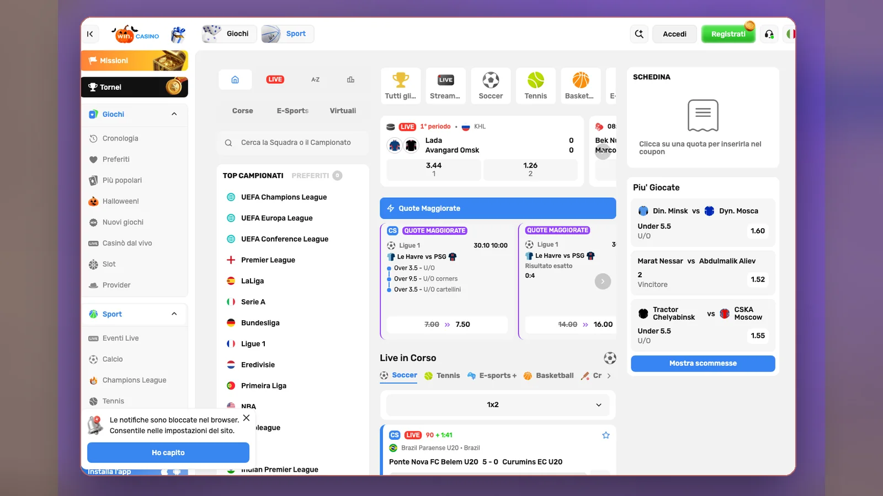
Task: Click the search team or championship field
Action: click(x=293, y=143)
